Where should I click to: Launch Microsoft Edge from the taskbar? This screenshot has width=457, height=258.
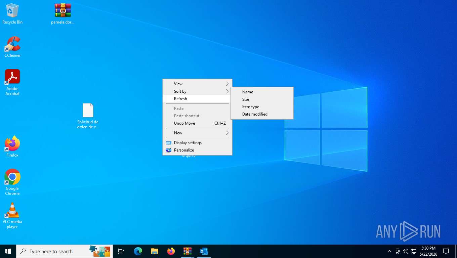click(x=138, y=251)
